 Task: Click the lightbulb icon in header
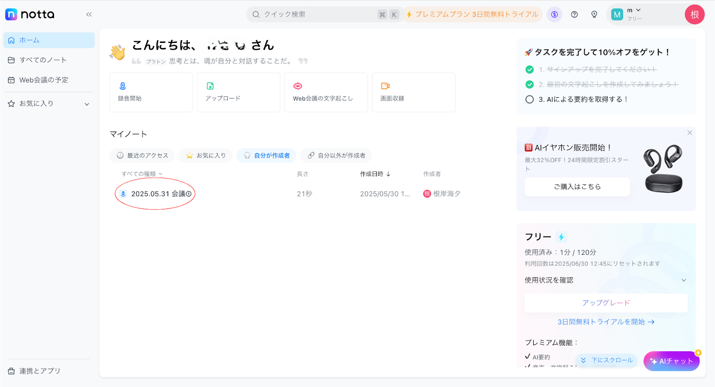(594, 14)
